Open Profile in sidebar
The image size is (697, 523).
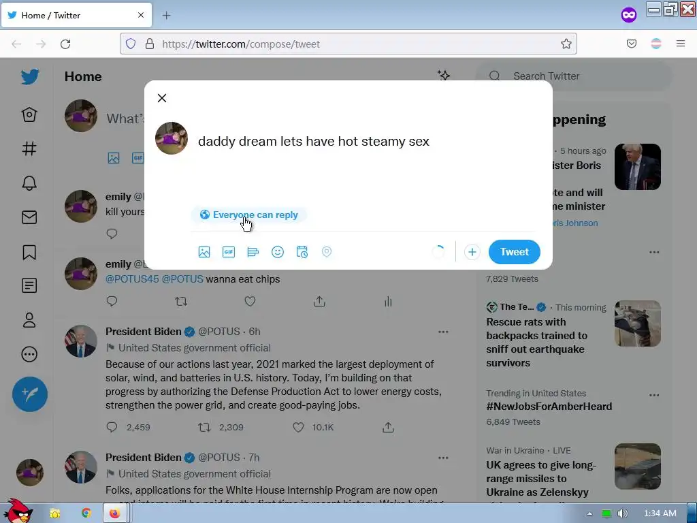coord(29,320)
